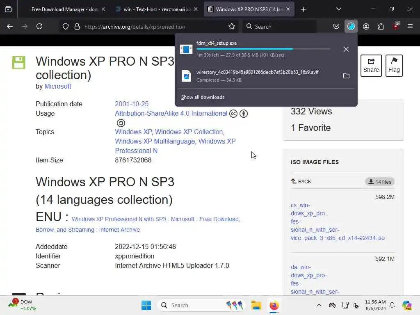Open the Microsoft creator link

[57, 86]
